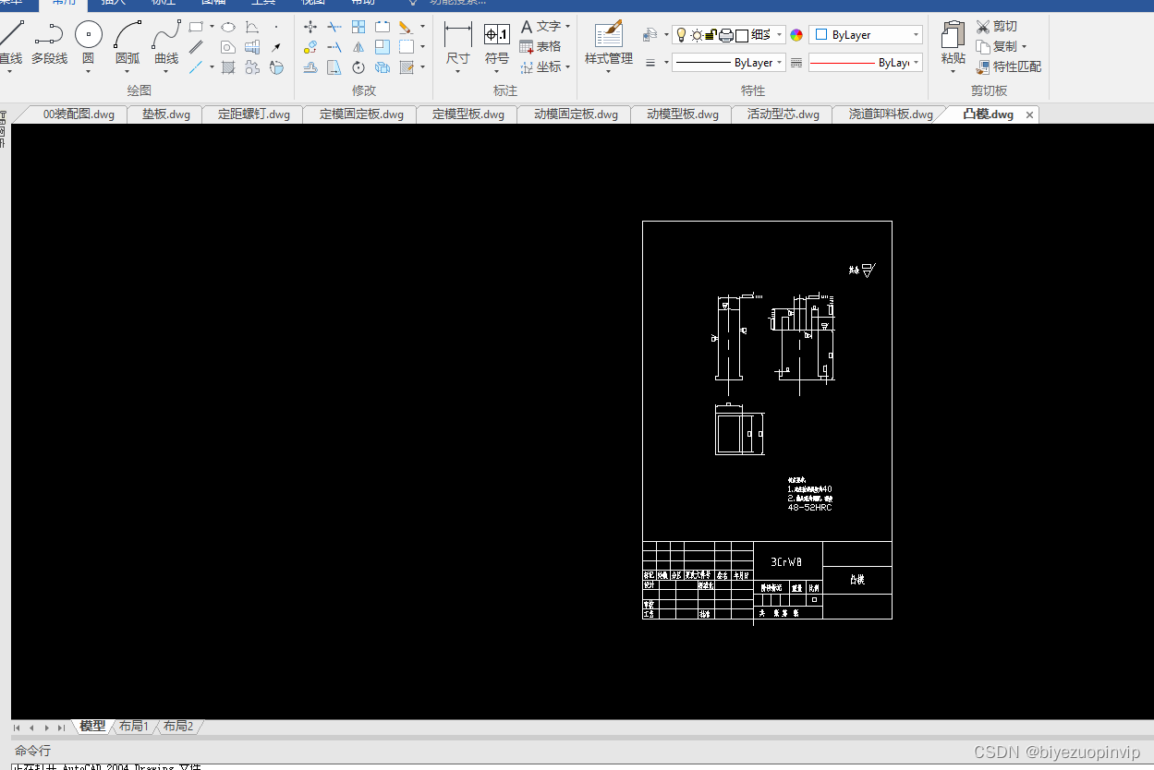Open the red lineweight ByLayer combo box

click(x=865, y=63)
